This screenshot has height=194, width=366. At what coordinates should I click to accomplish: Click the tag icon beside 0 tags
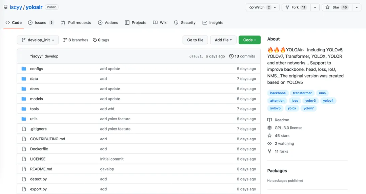pos(95,40)
